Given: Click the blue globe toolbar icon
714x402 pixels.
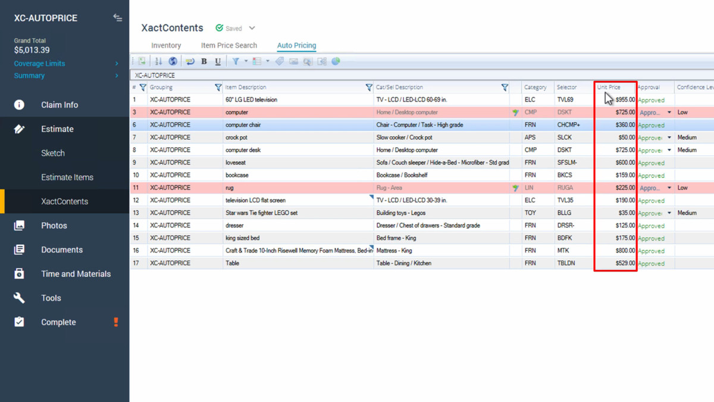Looking at the screenshot, I should point(173,61).
